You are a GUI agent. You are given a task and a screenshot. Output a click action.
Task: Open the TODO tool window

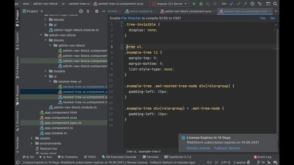pyautogui.click(x=90, y=157)
